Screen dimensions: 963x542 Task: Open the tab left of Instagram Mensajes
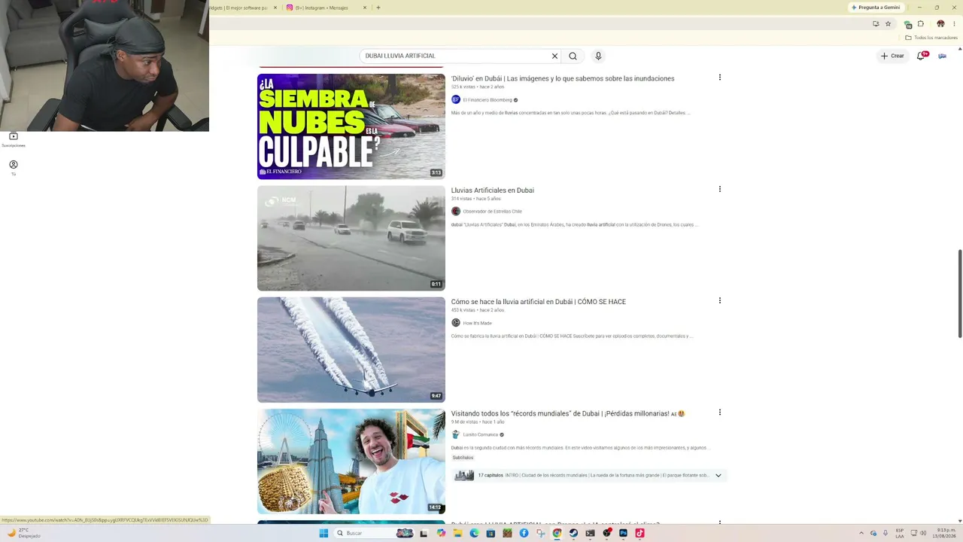click(x=241, y=8)
